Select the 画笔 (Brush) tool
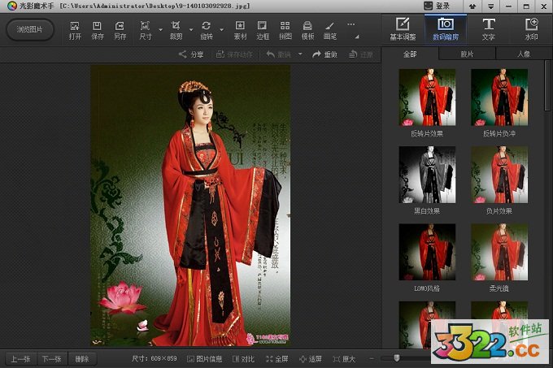This screenshot has height=368, width=553. pyautogui.click(x=330, y=30)
